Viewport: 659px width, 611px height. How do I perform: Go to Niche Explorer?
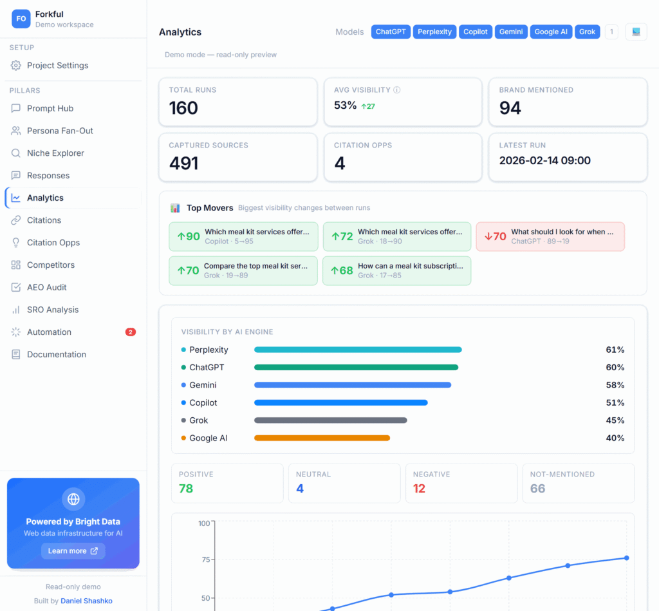[x=73, y=153]
